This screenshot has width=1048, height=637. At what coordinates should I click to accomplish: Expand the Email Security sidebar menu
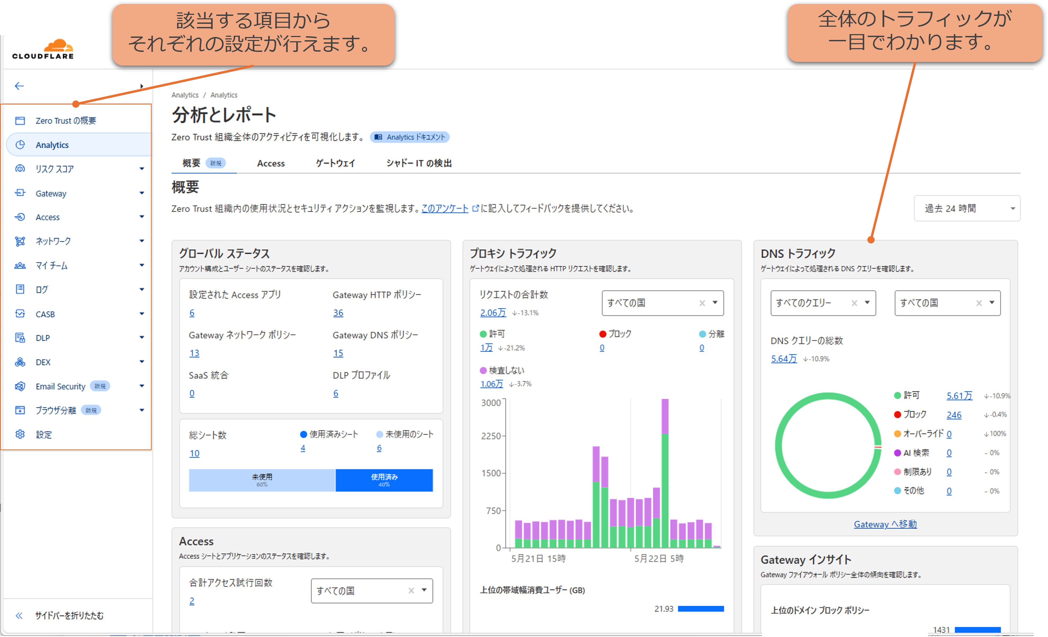(x=142, y=386)
